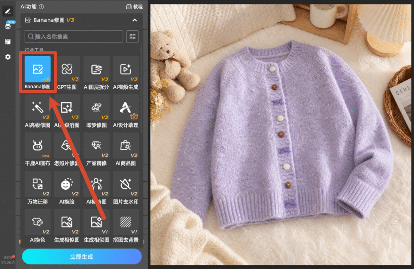The height and width of the screenshot is (269, 414).
Task: Open the Banana修图 V3 tool selector
Action: click(82, 20)
